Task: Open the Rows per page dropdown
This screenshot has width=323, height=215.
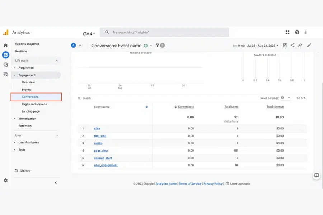Action: point(285,97)
